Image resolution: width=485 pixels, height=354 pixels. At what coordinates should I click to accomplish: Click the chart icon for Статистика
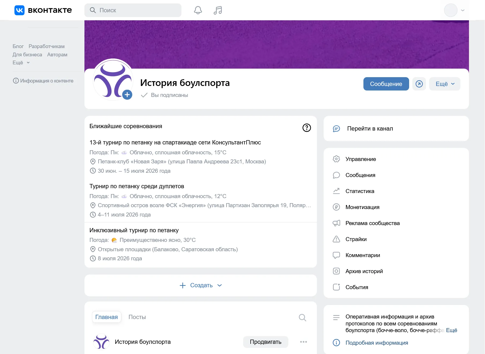tap(336, 191)
